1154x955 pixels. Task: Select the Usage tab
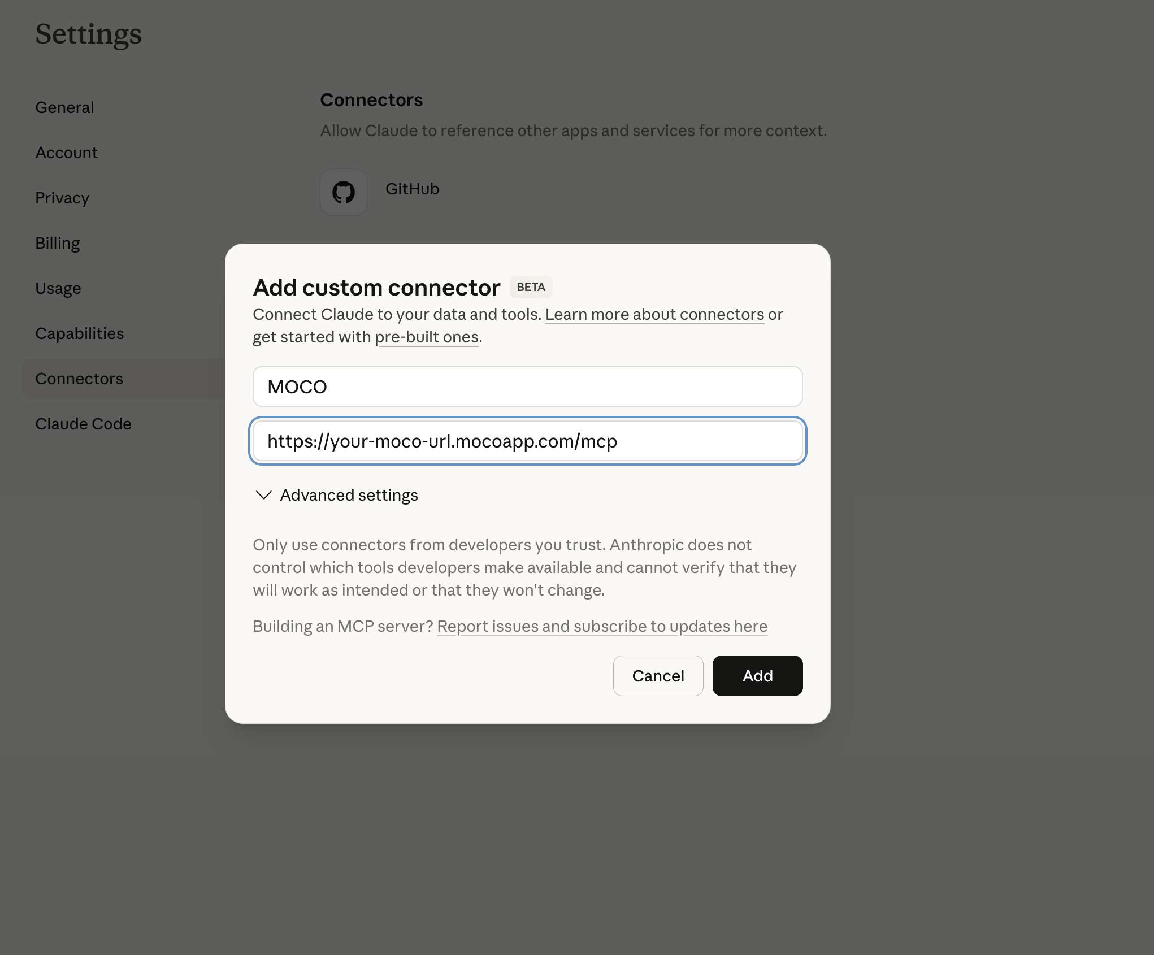[58, 288]
